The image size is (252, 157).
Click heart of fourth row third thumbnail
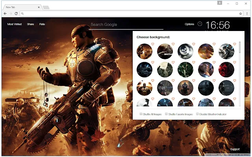[193, 99]
